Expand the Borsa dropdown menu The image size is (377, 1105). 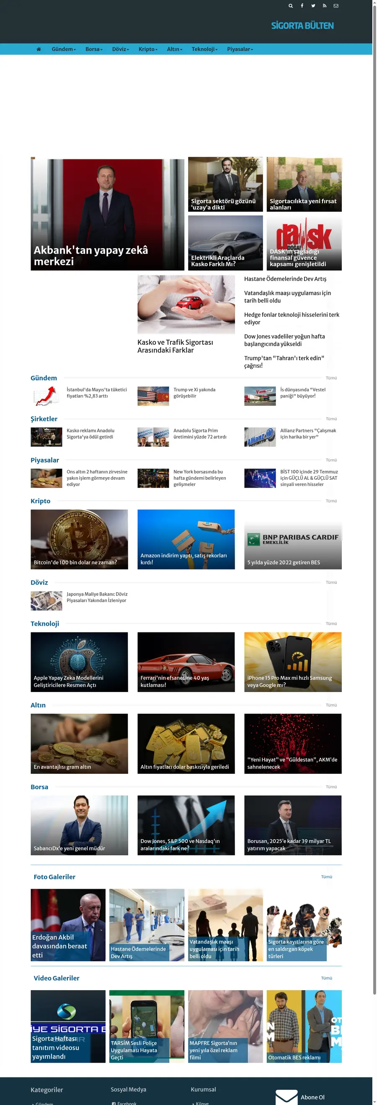click(x=94, y=49)
